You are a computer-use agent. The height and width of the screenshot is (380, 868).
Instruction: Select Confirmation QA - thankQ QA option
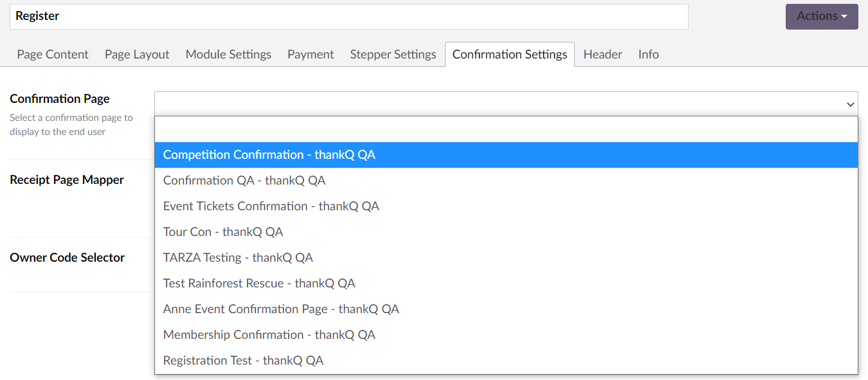244,181
